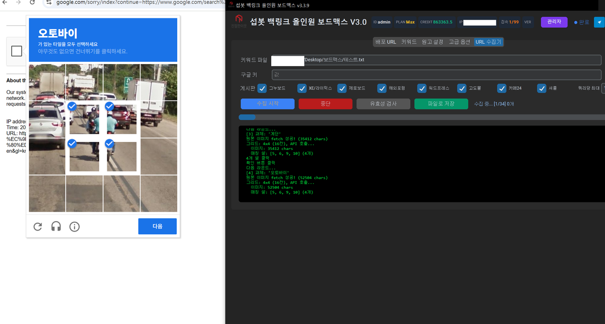Click the purple 관리자 button
This screenshot has width=605, height=324.
pyautogui.click(x=554, y=22)
